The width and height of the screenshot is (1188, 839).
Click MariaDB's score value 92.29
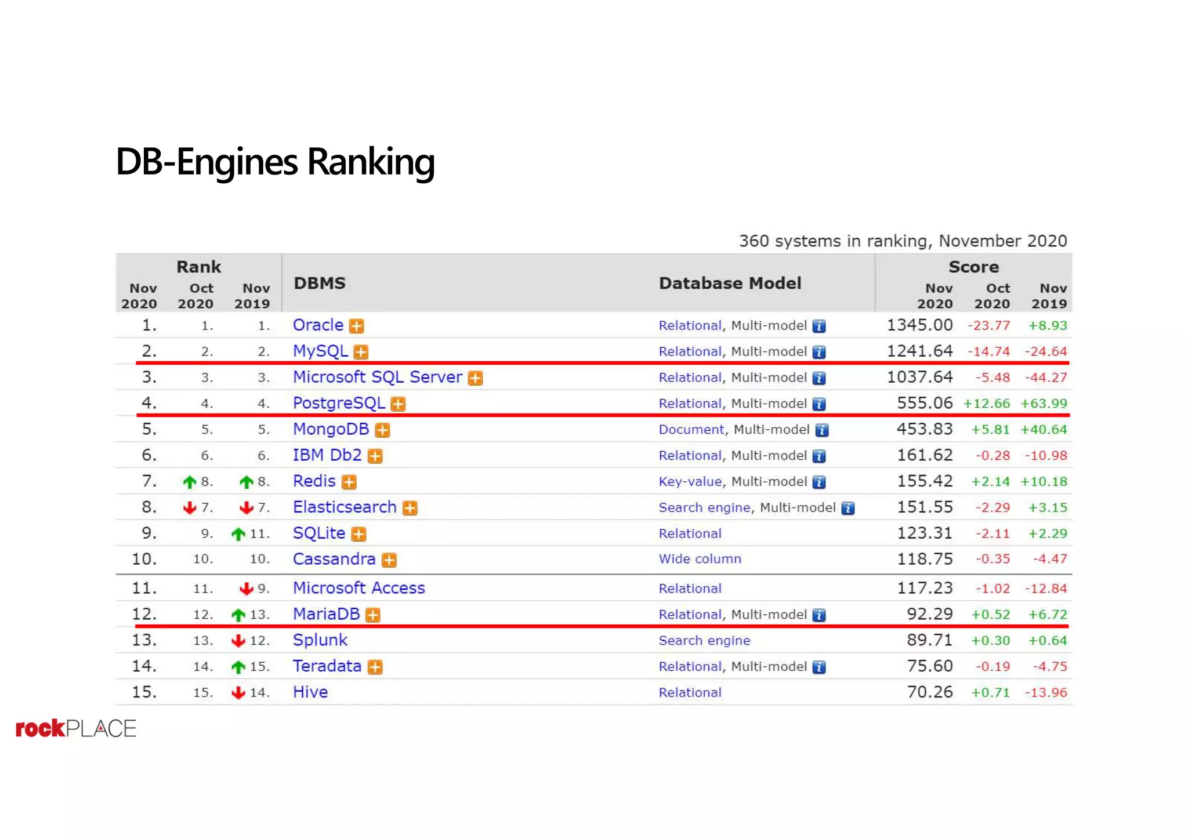930,614
